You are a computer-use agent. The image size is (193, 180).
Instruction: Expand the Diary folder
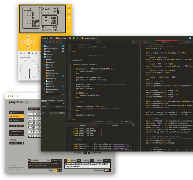coord(43,51)
